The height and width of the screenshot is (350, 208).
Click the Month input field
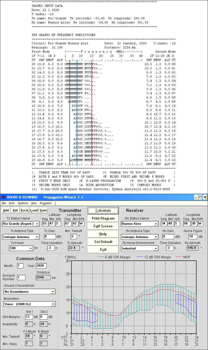[20, 266]
